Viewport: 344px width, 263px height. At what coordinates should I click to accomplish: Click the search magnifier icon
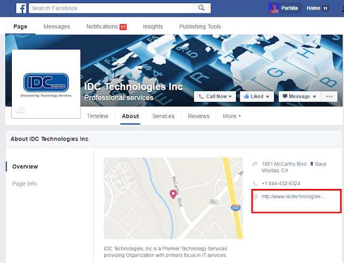click(201, 8)
